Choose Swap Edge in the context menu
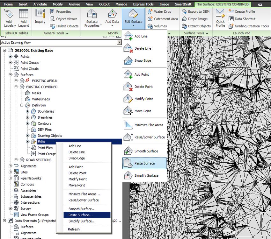Screen dimensions: 271x239 pos(87,158)
